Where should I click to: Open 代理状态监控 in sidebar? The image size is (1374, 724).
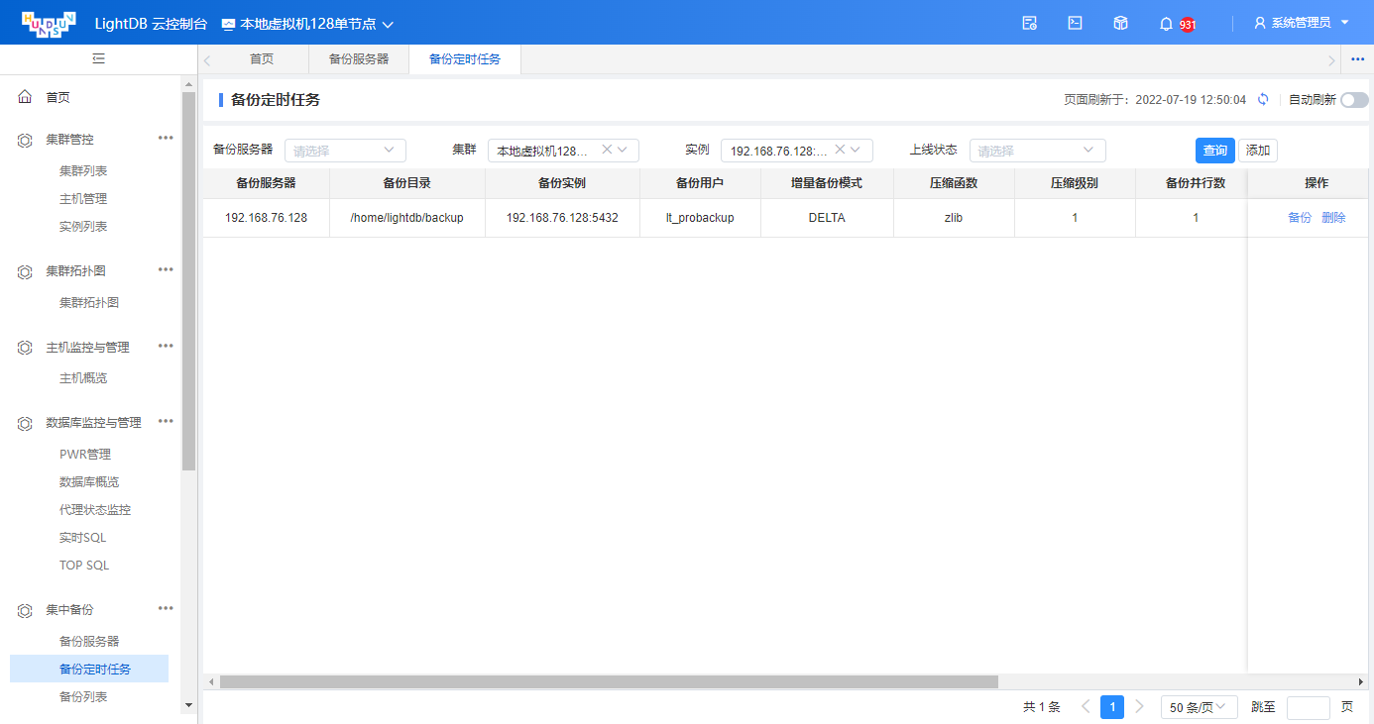pyautogui.click(x=95, y=510)
